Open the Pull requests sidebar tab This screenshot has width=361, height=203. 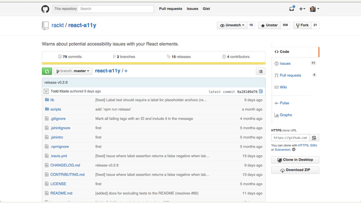coord(295,75)
